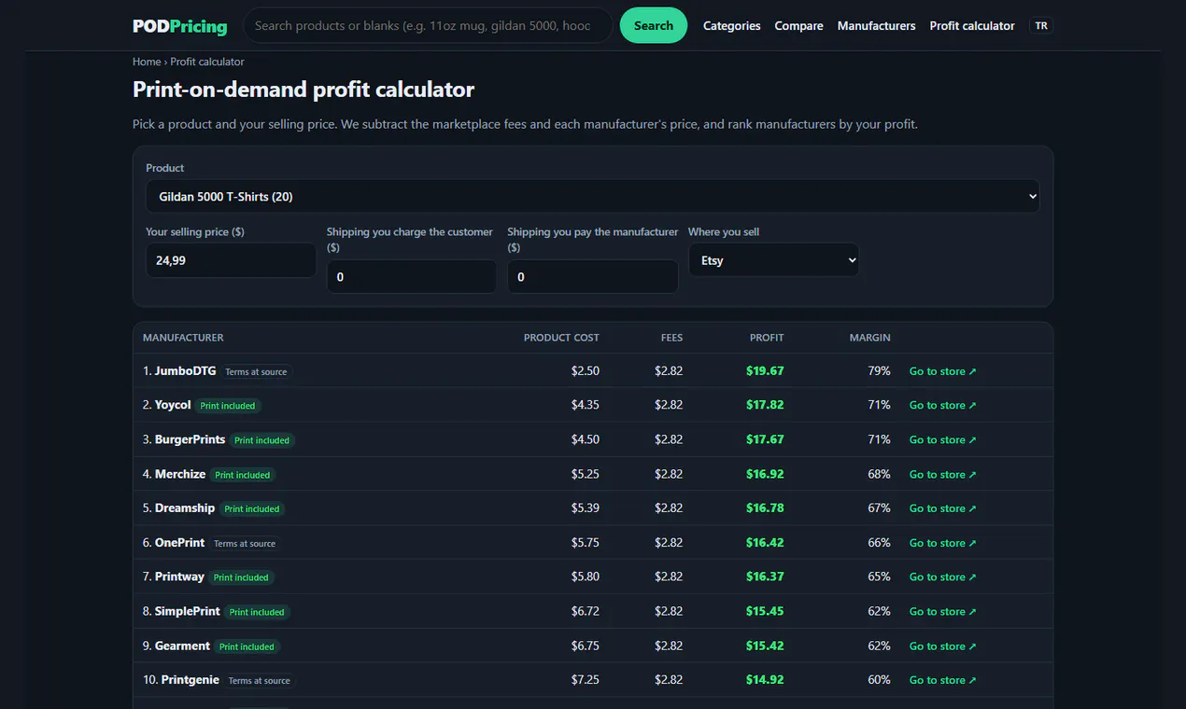
Task: Go to store for Printway
Action: point(943,577)
